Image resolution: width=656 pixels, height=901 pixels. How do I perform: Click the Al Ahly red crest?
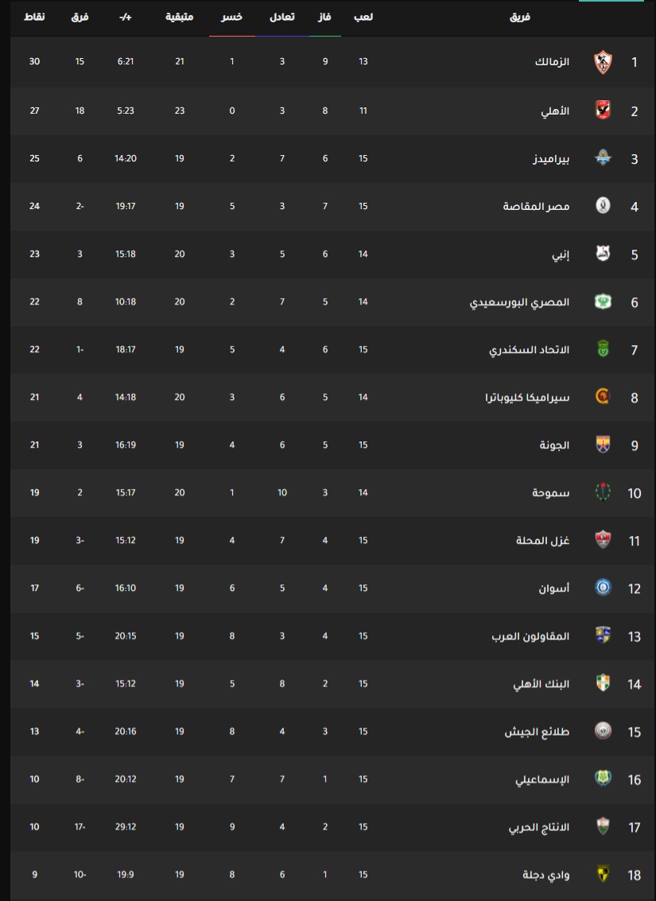[x=603, y=111]
